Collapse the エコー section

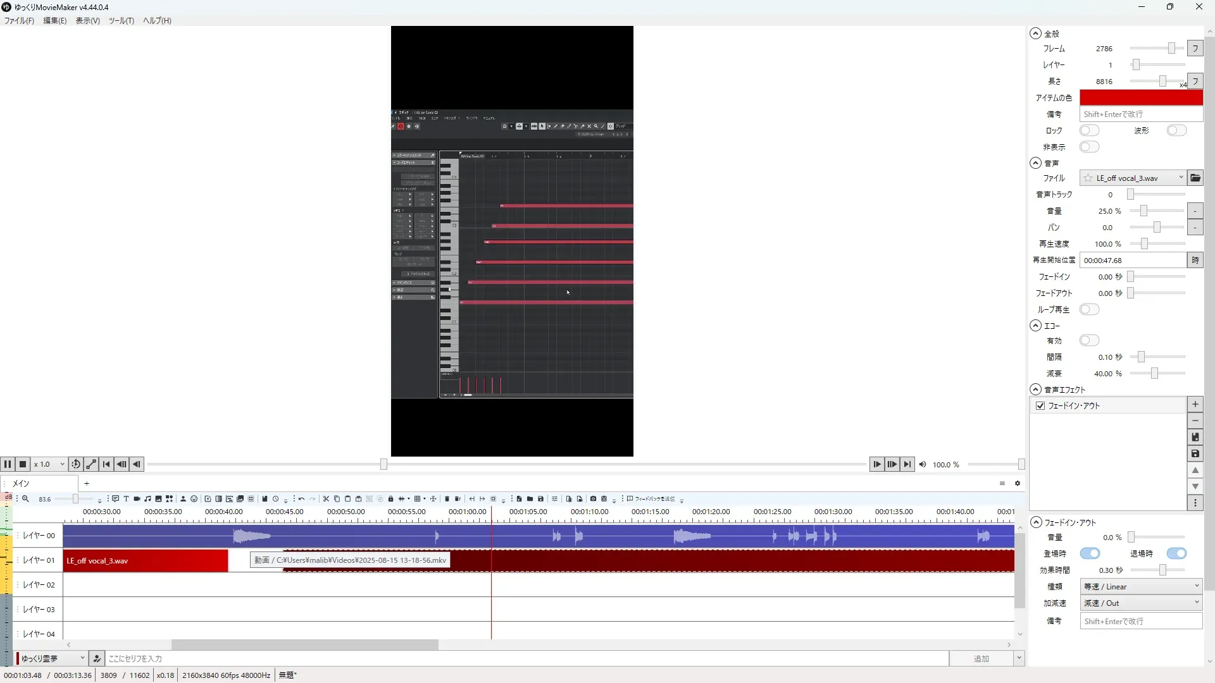[1035, 326]
